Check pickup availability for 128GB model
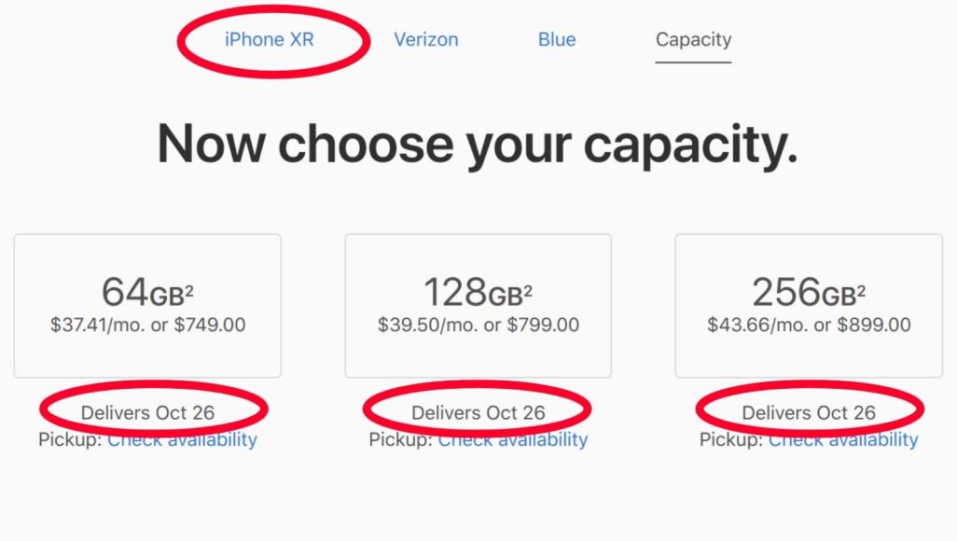 [x=513, y=440]
